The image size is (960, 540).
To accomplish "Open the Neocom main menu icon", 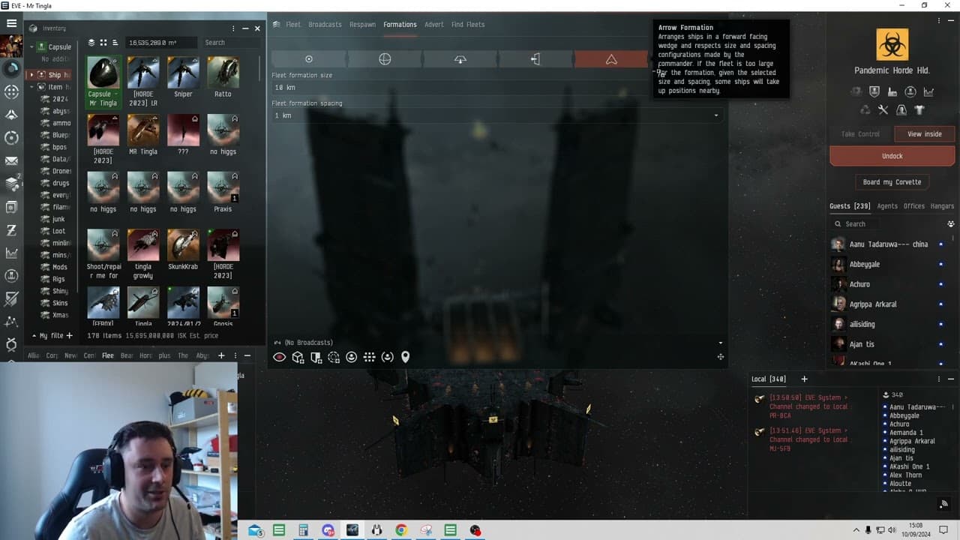I will point(11,23).
